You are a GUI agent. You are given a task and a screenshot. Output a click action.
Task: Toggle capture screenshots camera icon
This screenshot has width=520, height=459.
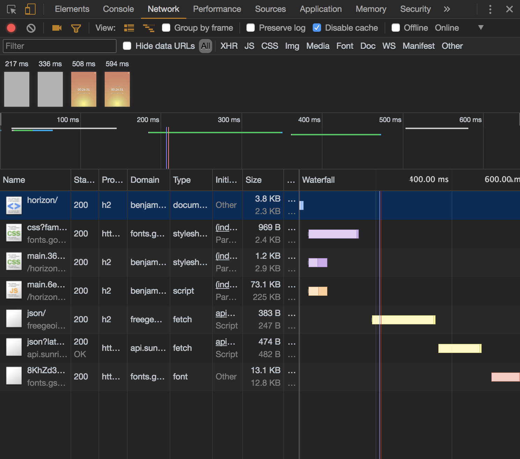click(x=57, y=28)
